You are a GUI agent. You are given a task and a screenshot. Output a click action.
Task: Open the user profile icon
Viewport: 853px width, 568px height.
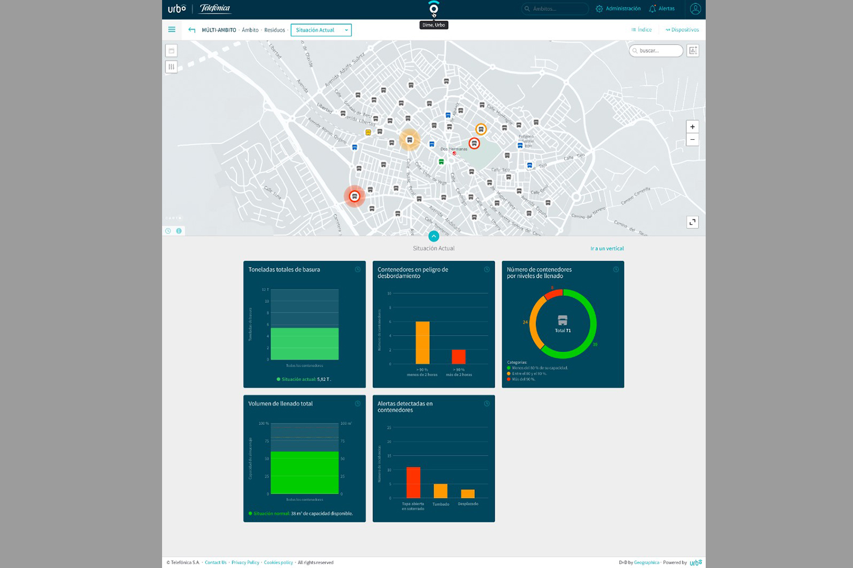coord(695,9)
